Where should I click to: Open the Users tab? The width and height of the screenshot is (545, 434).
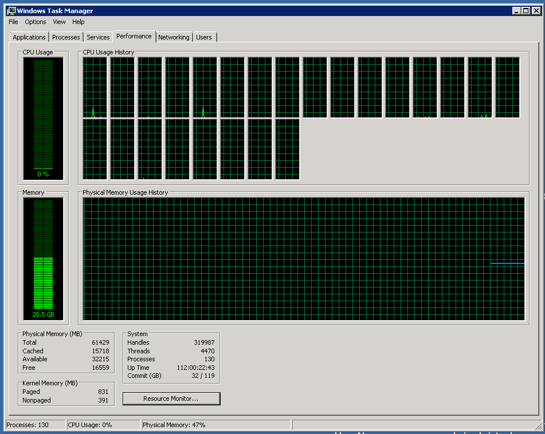click(203, 37)
